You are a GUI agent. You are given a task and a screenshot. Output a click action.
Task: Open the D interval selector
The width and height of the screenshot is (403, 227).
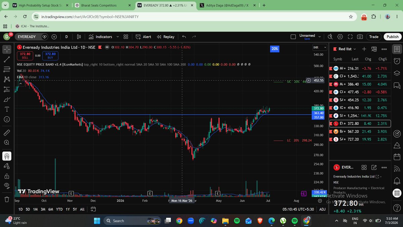tap(66, 37)
